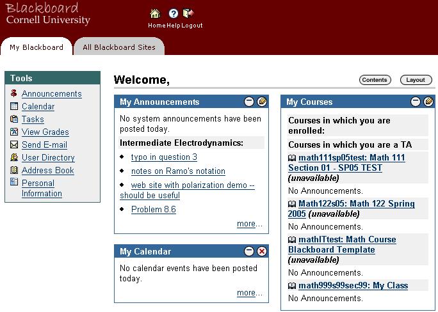Open announcement 'typo in question 3'

click(x=164, y=157)
